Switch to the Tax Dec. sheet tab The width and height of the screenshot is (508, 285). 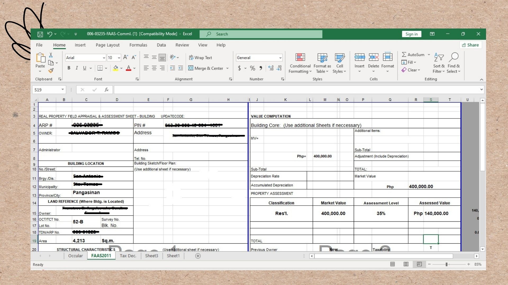[128, 256]
